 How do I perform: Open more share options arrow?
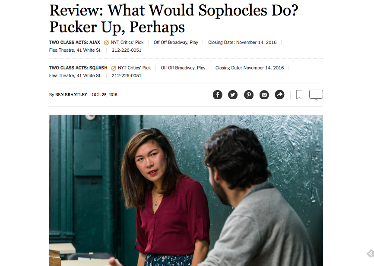click(279, 95)
